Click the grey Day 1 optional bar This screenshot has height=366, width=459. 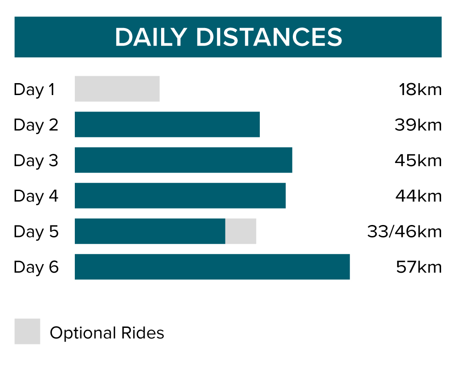[117, 89]
